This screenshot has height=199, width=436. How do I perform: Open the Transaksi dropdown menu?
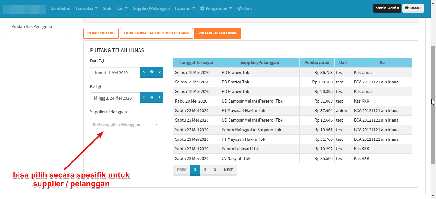[86, 8]
